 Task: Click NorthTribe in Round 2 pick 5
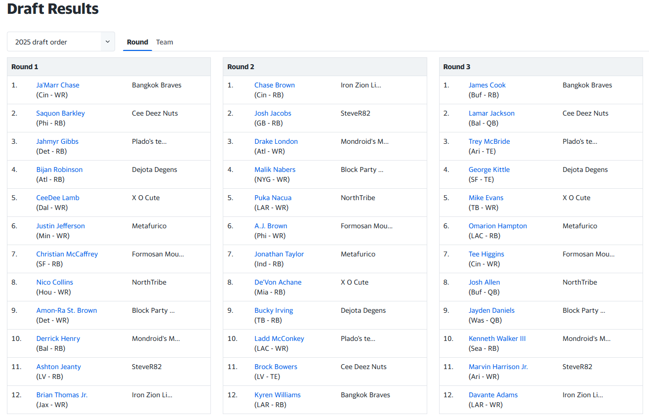pos(358,198)
